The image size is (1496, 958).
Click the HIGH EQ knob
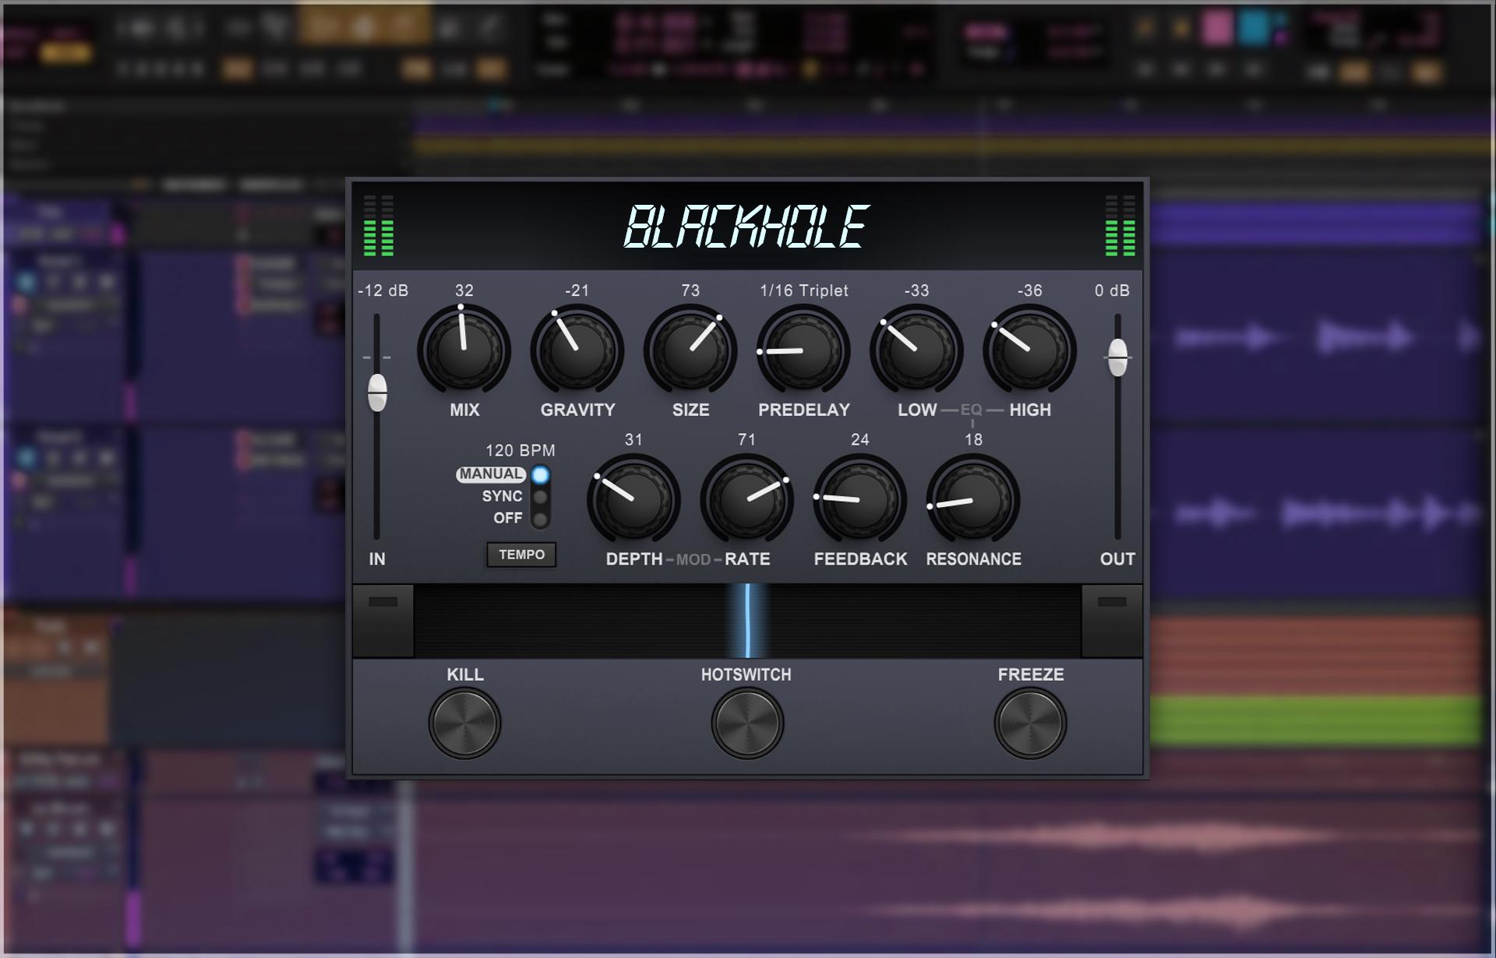(x=1029, y=350)
